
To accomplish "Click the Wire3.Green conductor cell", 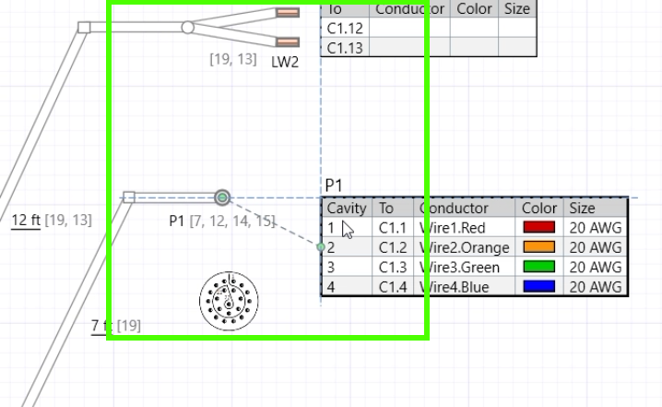I will (x=464, y=267).
